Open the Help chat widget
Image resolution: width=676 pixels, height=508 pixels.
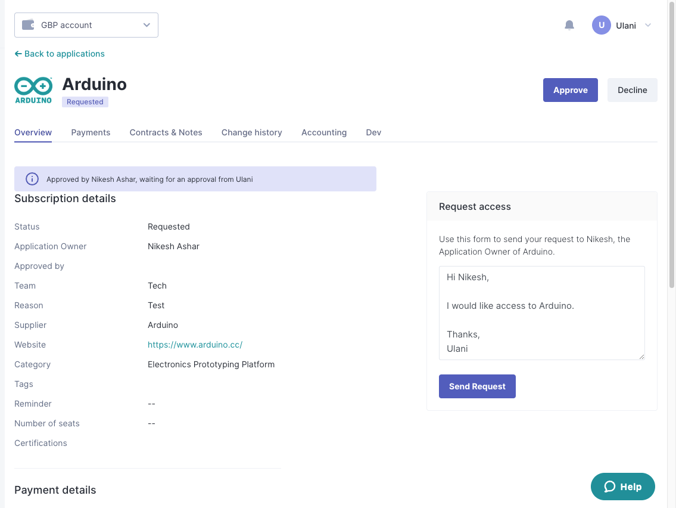[622, 487]
